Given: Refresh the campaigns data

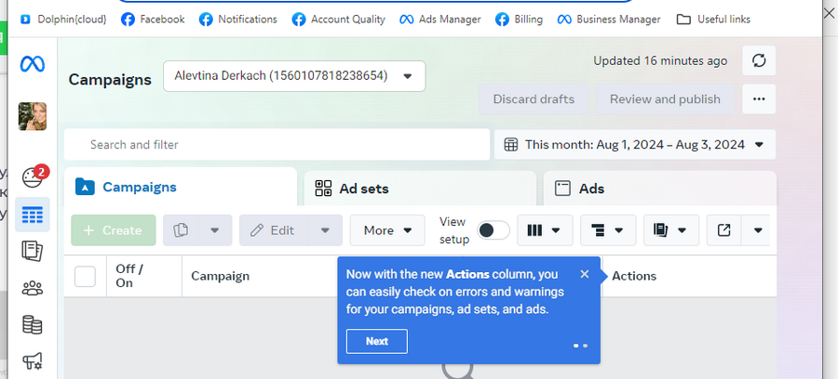Looking at the screenshot, I should click(759, 60).
